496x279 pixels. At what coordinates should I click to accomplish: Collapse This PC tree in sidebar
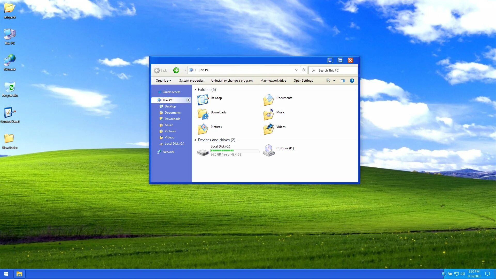tap(188, 100)
